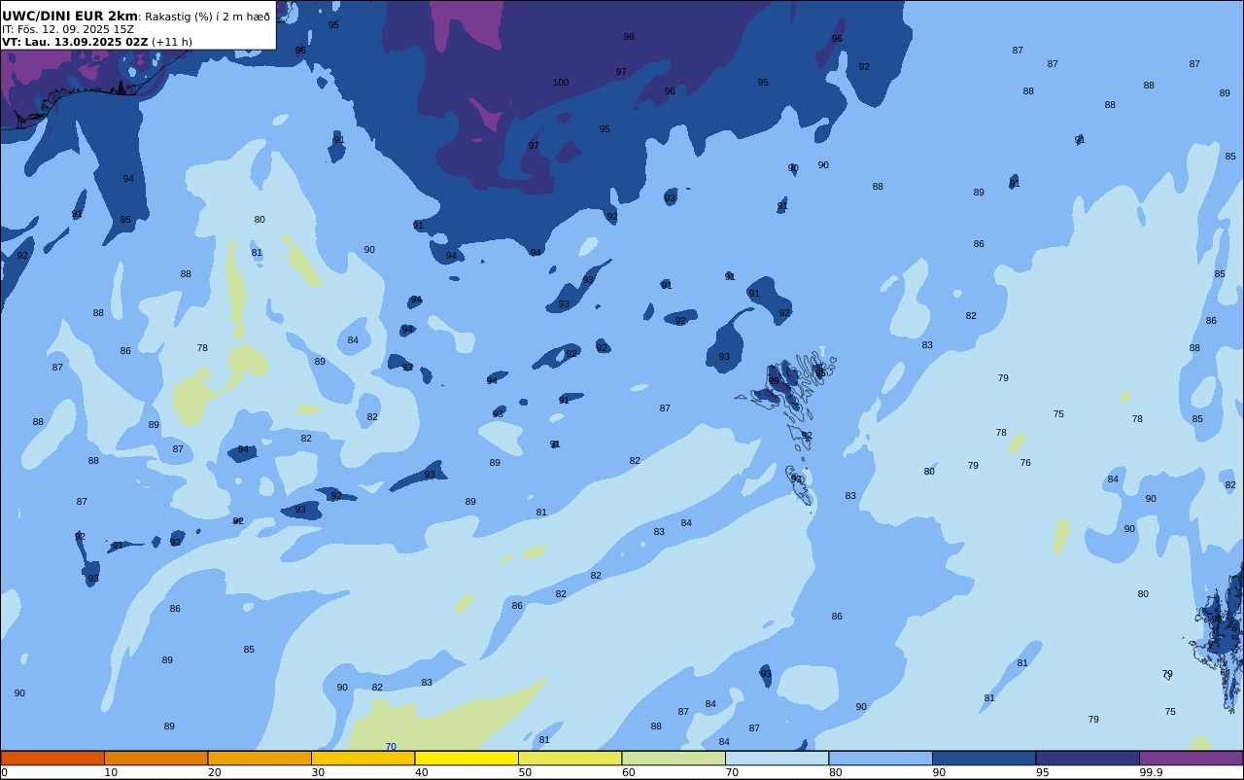Click the 70–80 pale blue legend swatch

coord(777,758)
